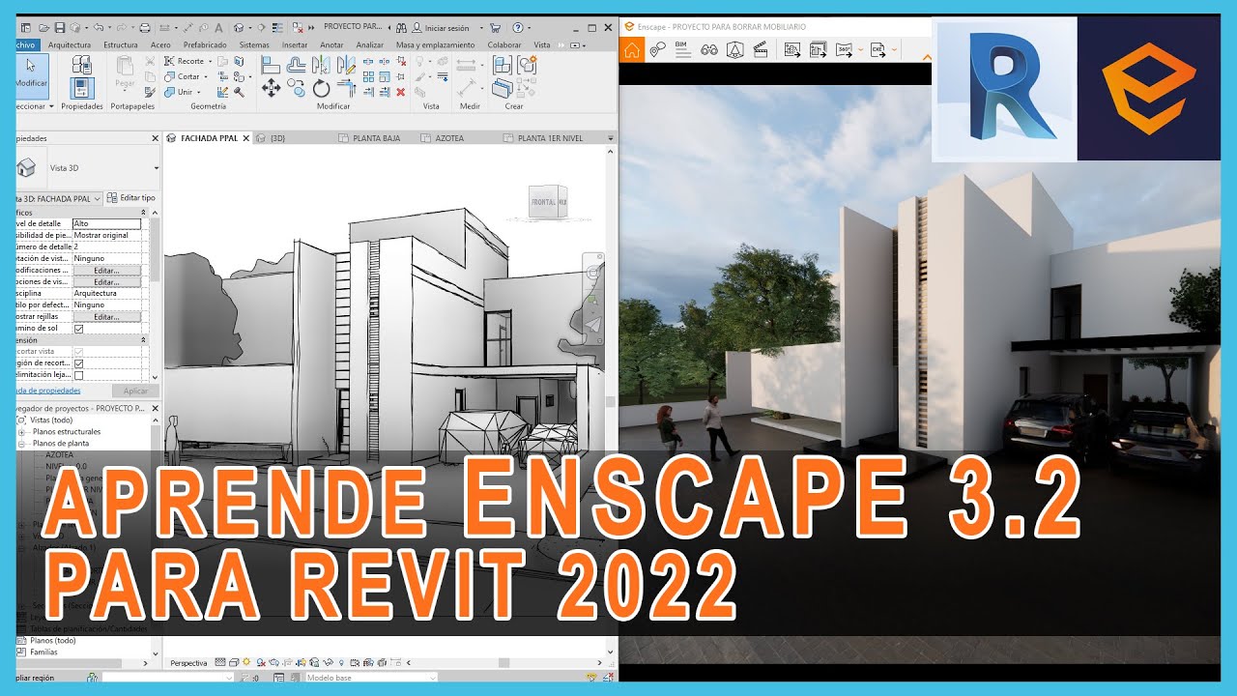
Task: Click Editar button for Mostrar rejillas row
Action: tap(106, 317)
